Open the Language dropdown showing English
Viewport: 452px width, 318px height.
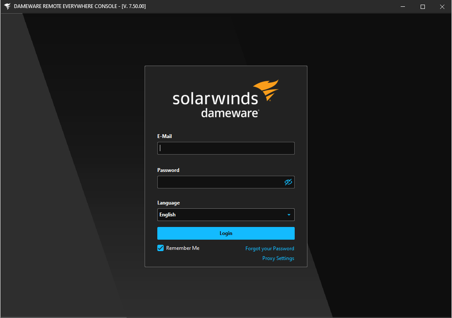[x=226, y=215]
